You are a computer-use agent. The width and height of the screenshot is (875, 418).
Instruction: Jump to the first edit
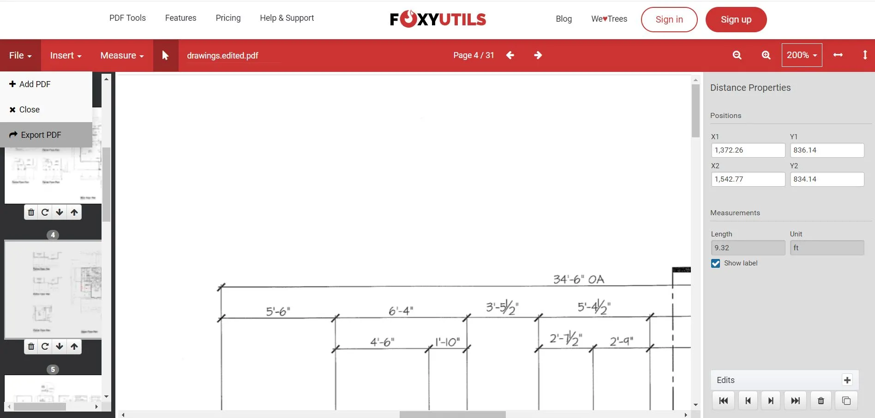[x=723, y=400]
